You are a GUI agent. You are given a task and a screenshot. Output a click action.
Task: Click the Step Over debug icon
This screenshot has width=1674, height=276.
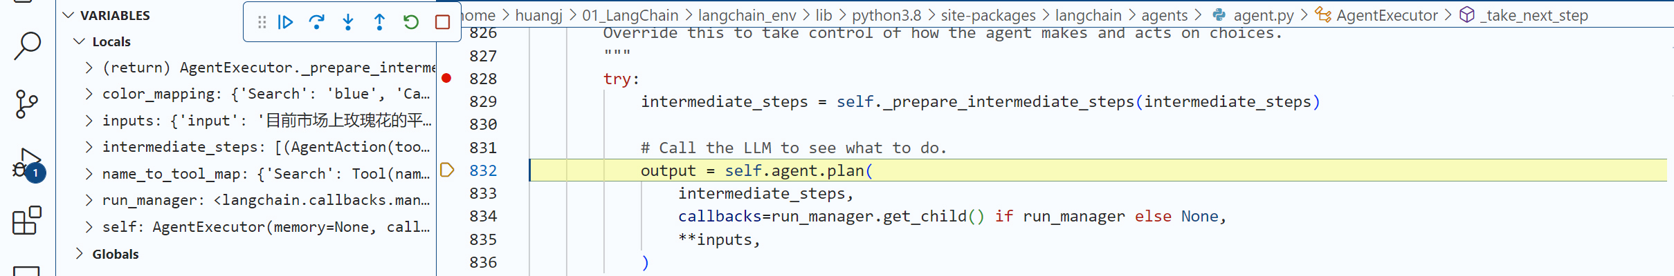(316, 23)
